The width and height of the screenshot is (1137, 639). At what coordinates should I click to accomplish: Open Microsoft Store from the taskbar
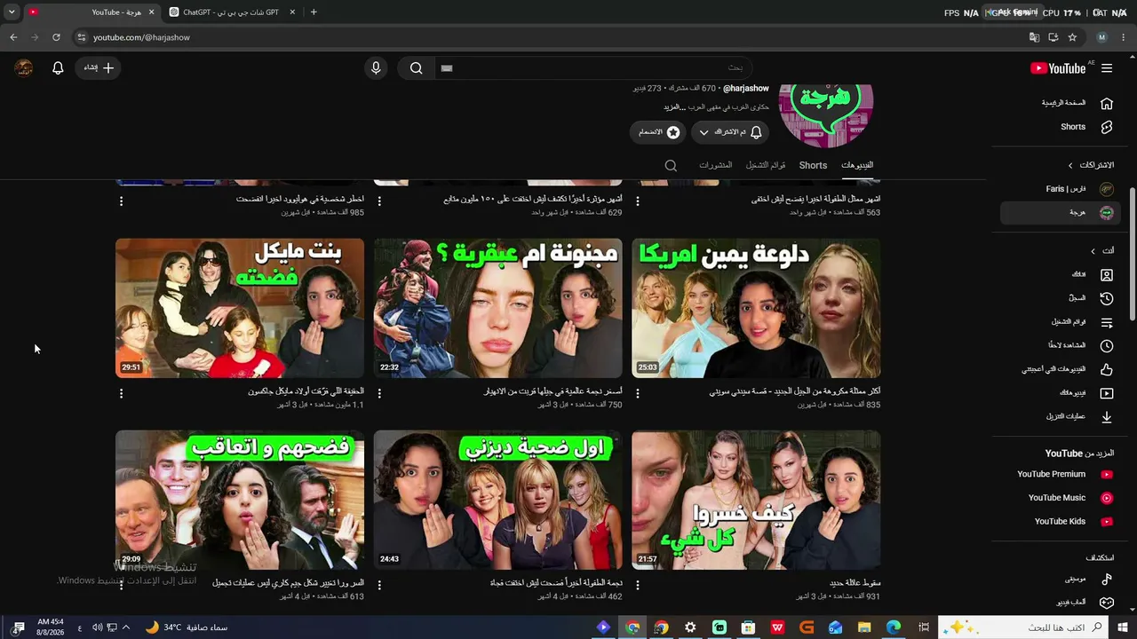pyautogui.click(x=748, y=627)
